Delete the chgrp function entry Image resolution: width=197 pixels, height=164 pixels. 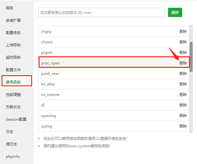click(x=183, y=31)
